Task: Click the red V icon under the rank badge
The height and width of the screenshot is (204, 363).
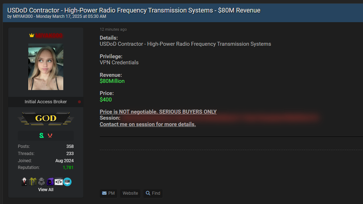Action: pos(50,136)
